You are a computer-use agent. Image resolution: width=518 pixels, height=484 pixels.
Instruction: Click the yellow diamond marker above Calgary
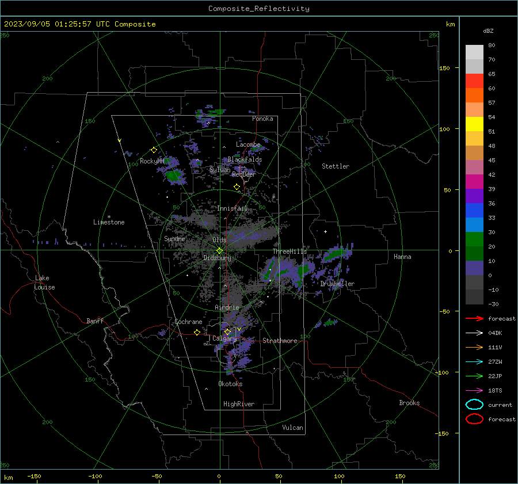click(227, 331)
